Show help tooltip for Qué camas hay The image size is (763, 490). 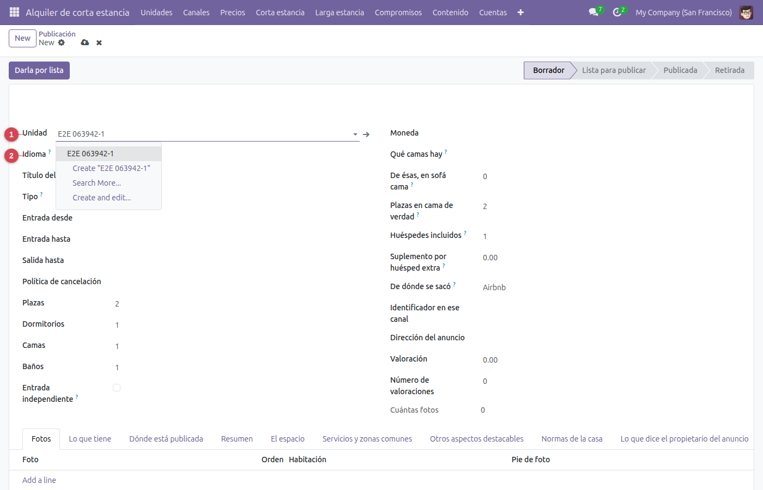click(446, 152)
